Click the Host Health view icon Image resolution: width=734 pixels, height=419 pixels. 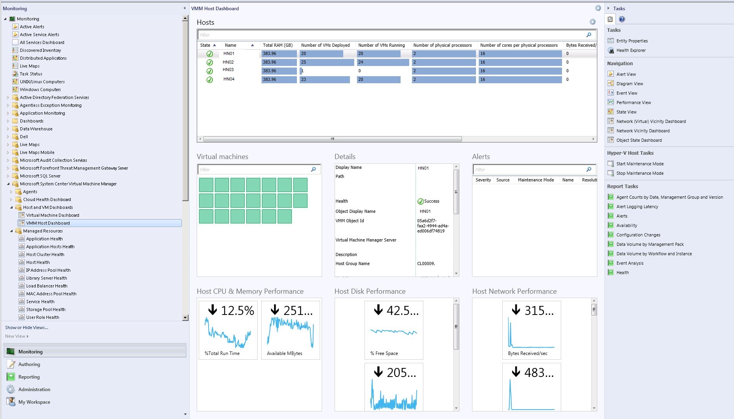(x=22, y=262)
